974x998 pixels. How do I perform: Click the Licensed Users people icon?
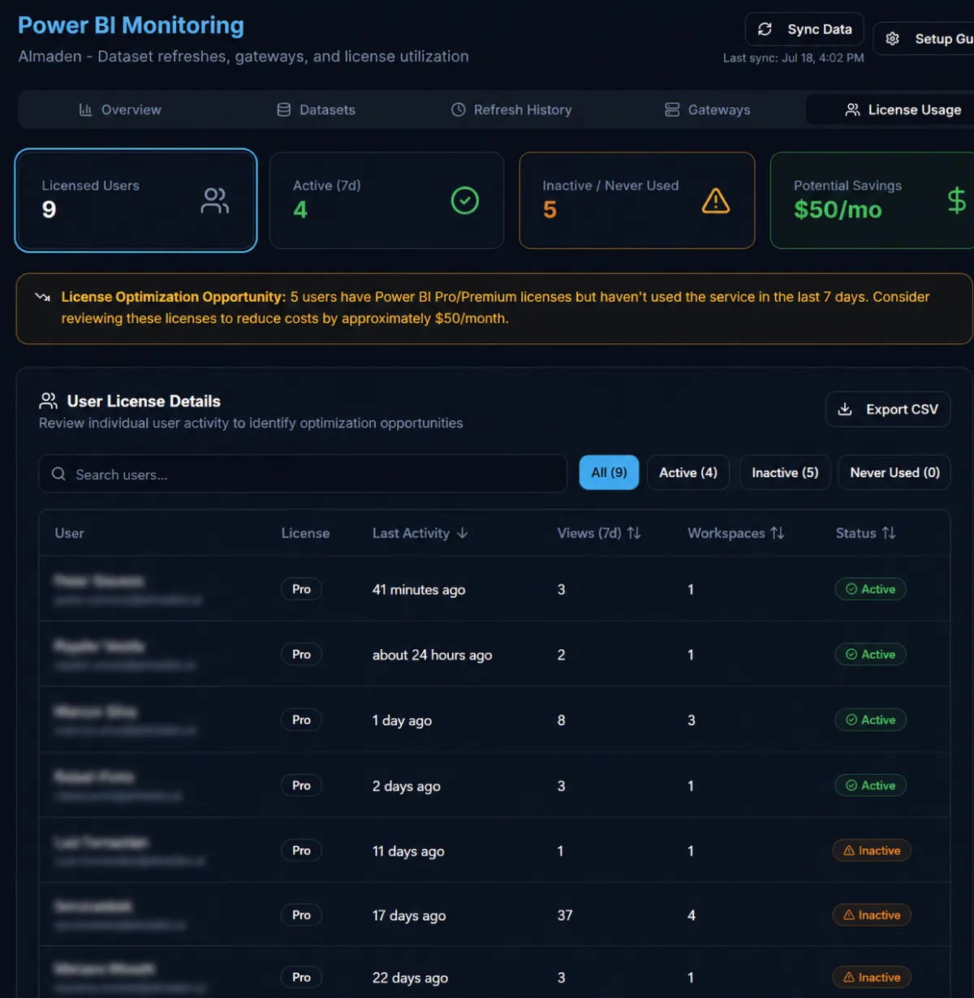pyautogui.click(x=214, y=200)
